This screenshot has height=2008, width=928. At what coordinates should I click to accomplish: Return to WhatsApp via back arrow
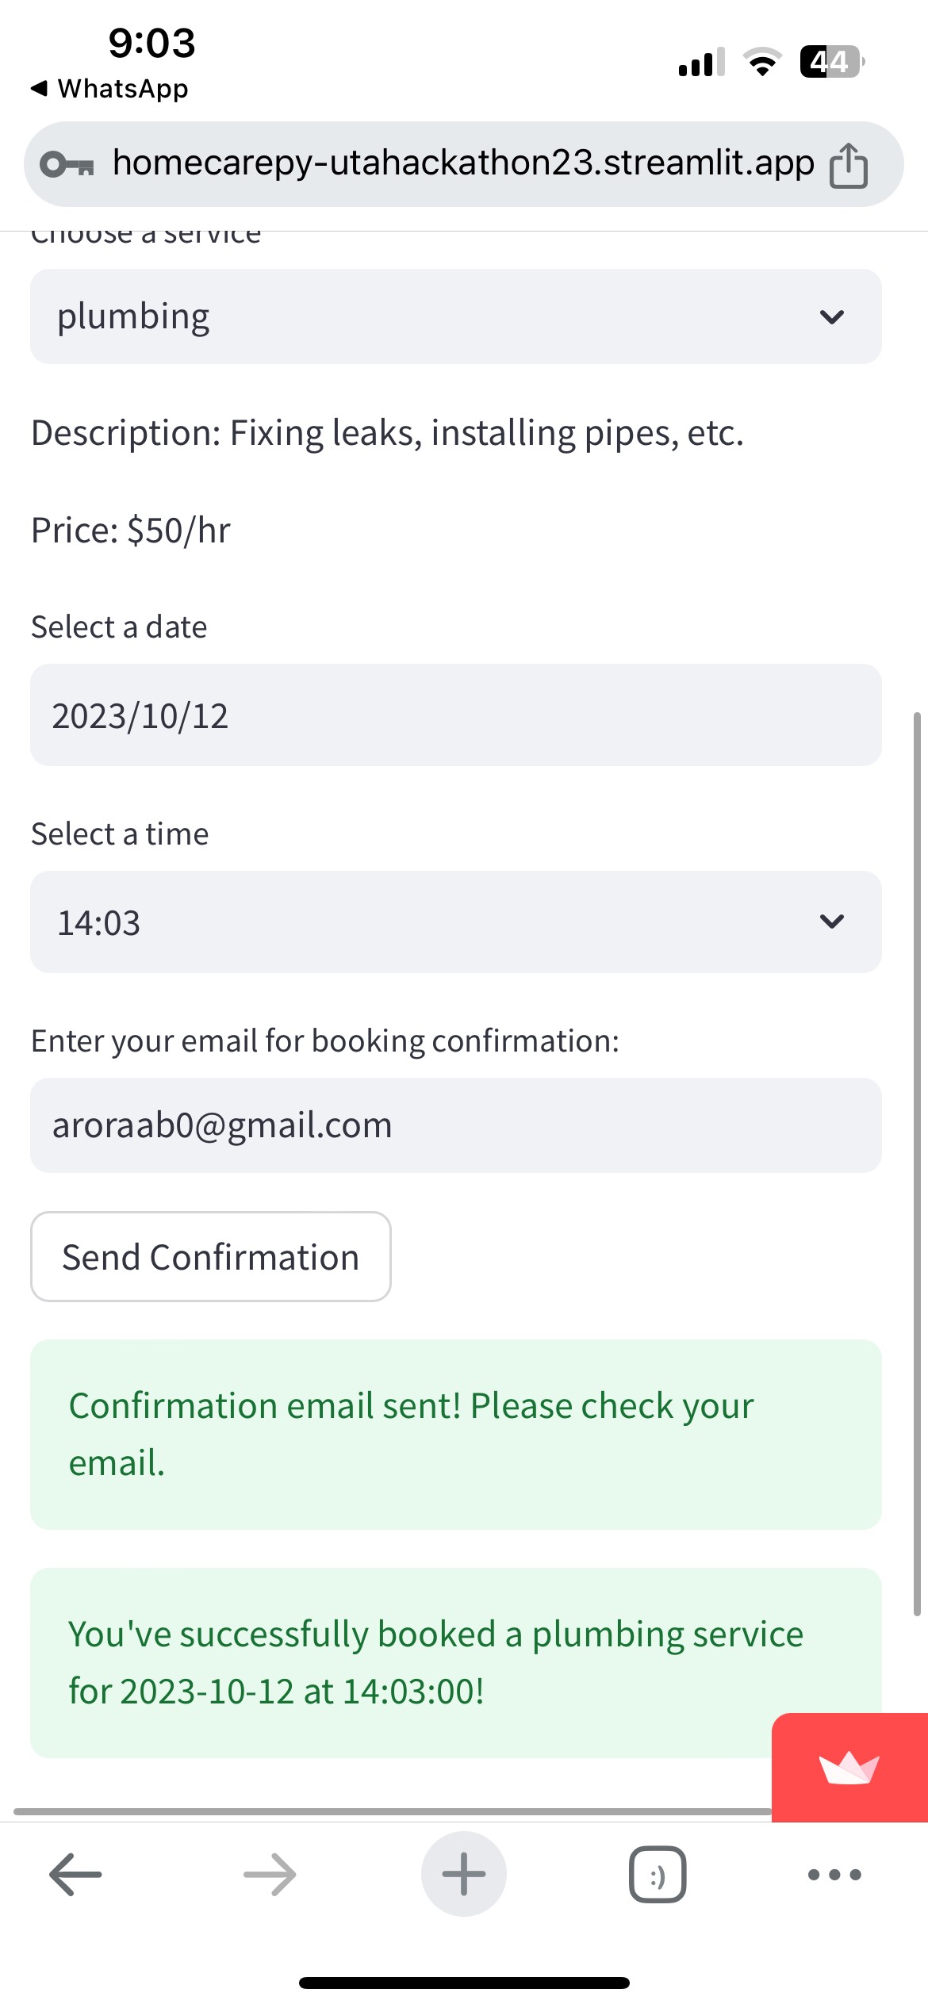[x=40, y=88]
